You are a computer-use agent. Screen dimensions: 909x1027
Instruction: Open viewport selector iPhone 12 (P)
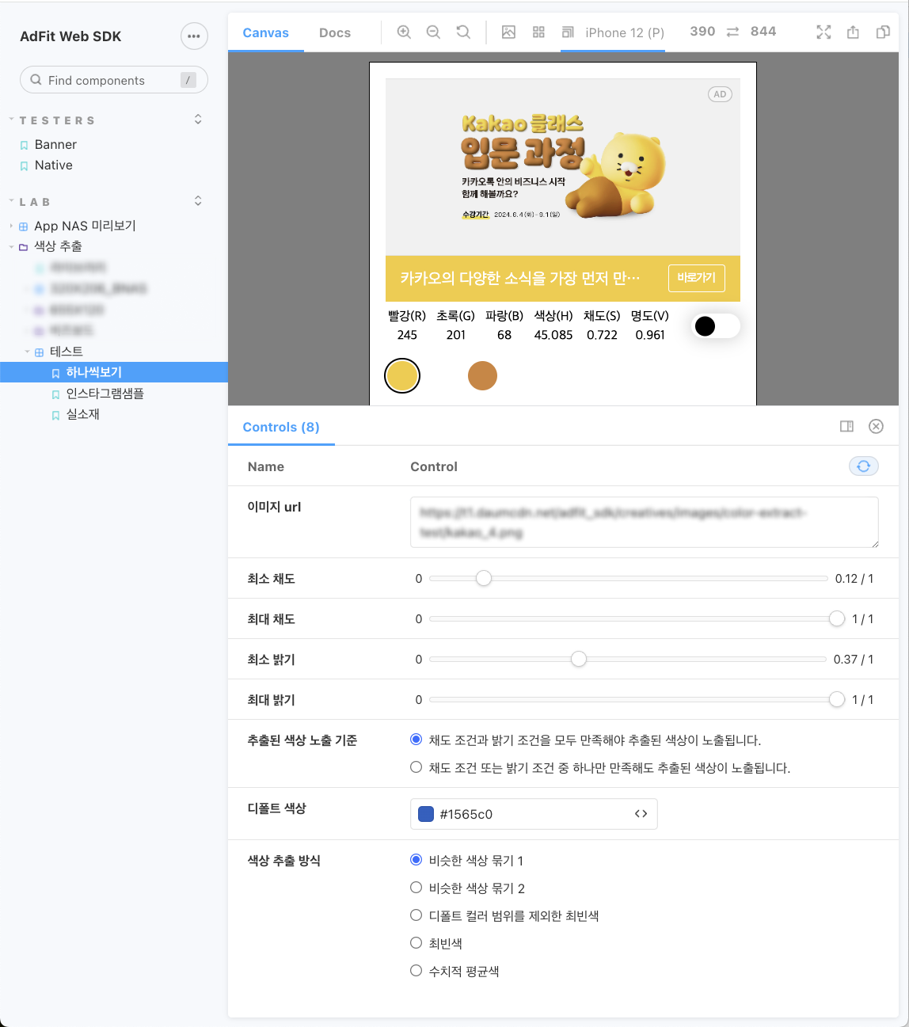point(613,32)
